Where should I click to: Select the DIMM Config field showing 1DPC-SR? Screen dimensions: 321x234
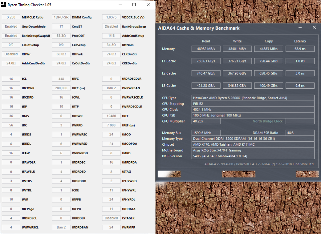pos(61,17)
